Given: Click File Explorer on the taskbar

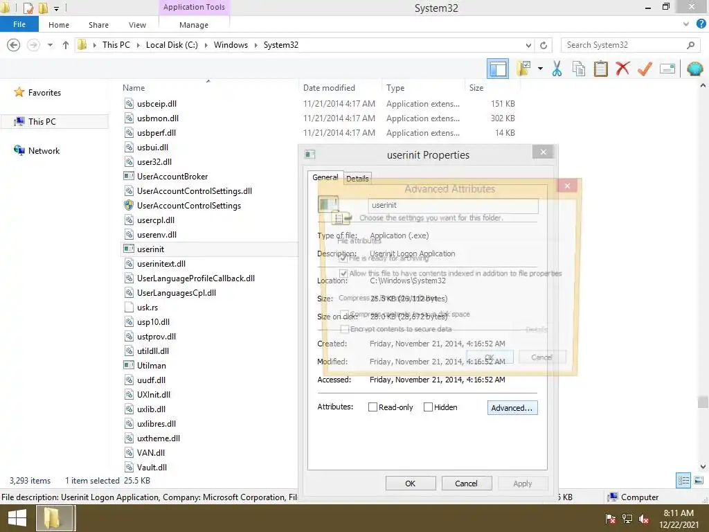Looking at the screenshot, I should click(x=54, y=518).
